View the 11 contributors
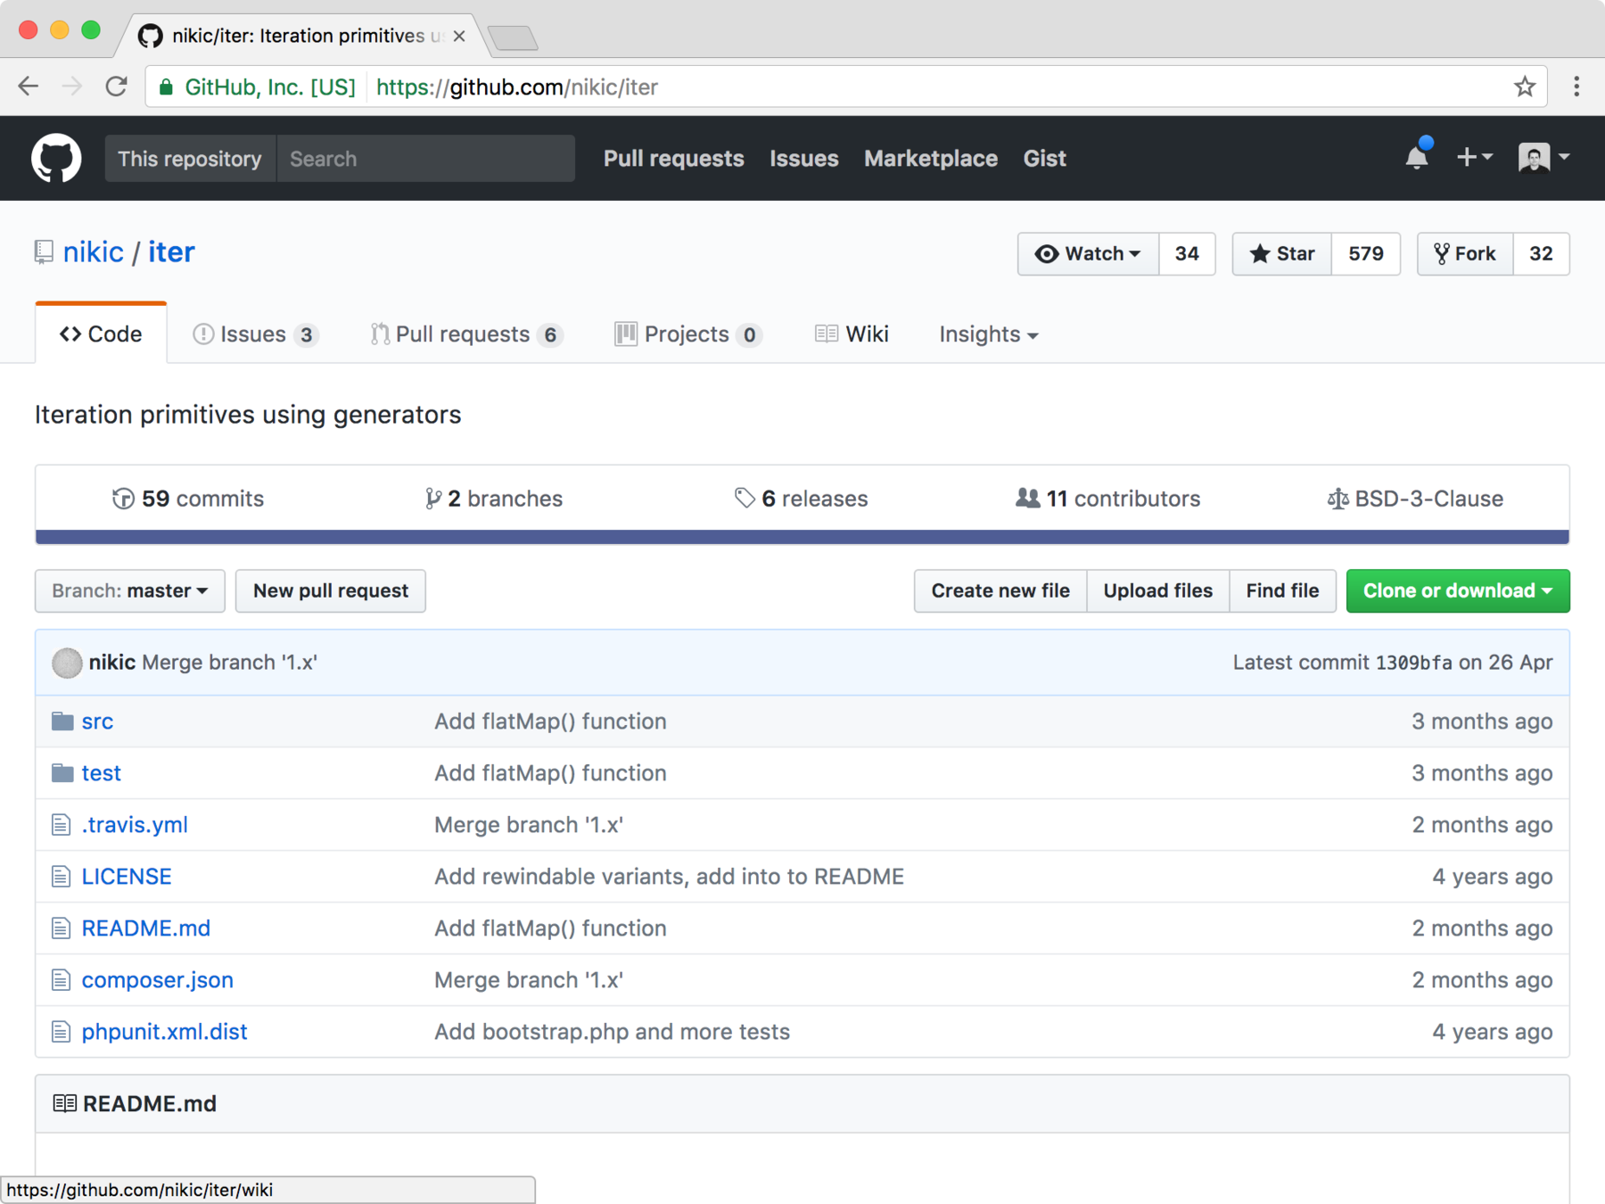The width and height of the screenshot is (1605, 1204). click(1107, 499)
